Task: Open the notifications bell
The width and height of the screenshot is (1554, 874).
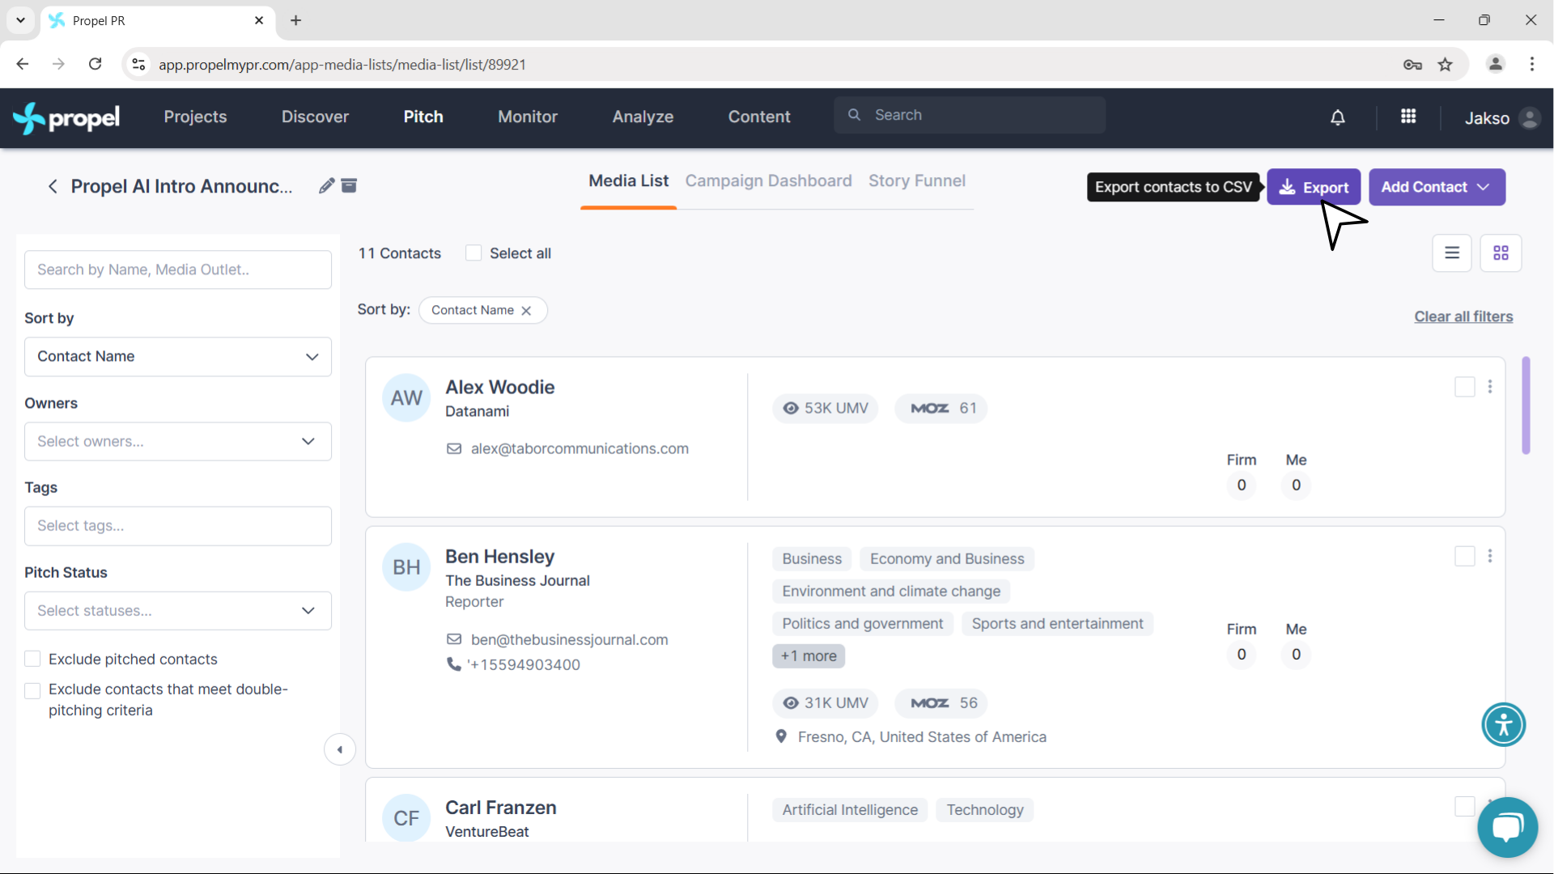Action: (x=1338, y=117)
